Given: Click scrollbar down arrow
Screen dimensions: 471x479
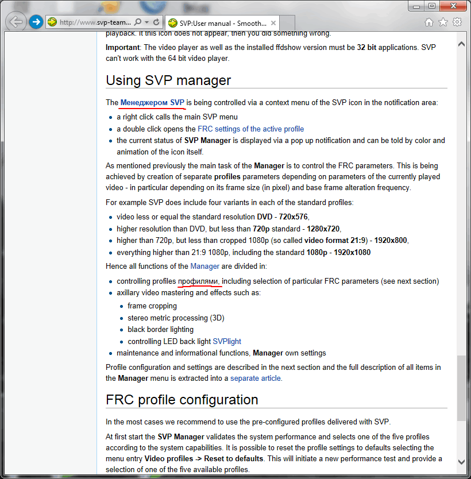Looking at the screenshot, I should tap(462, 462).
